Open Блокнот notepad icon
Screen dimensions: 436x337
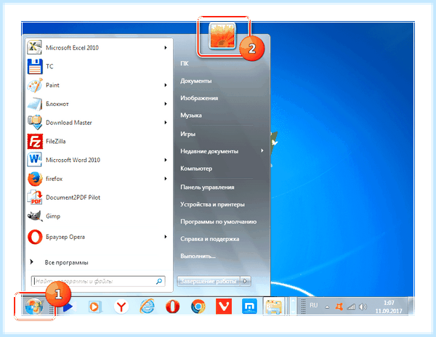(x=35, y=104)
